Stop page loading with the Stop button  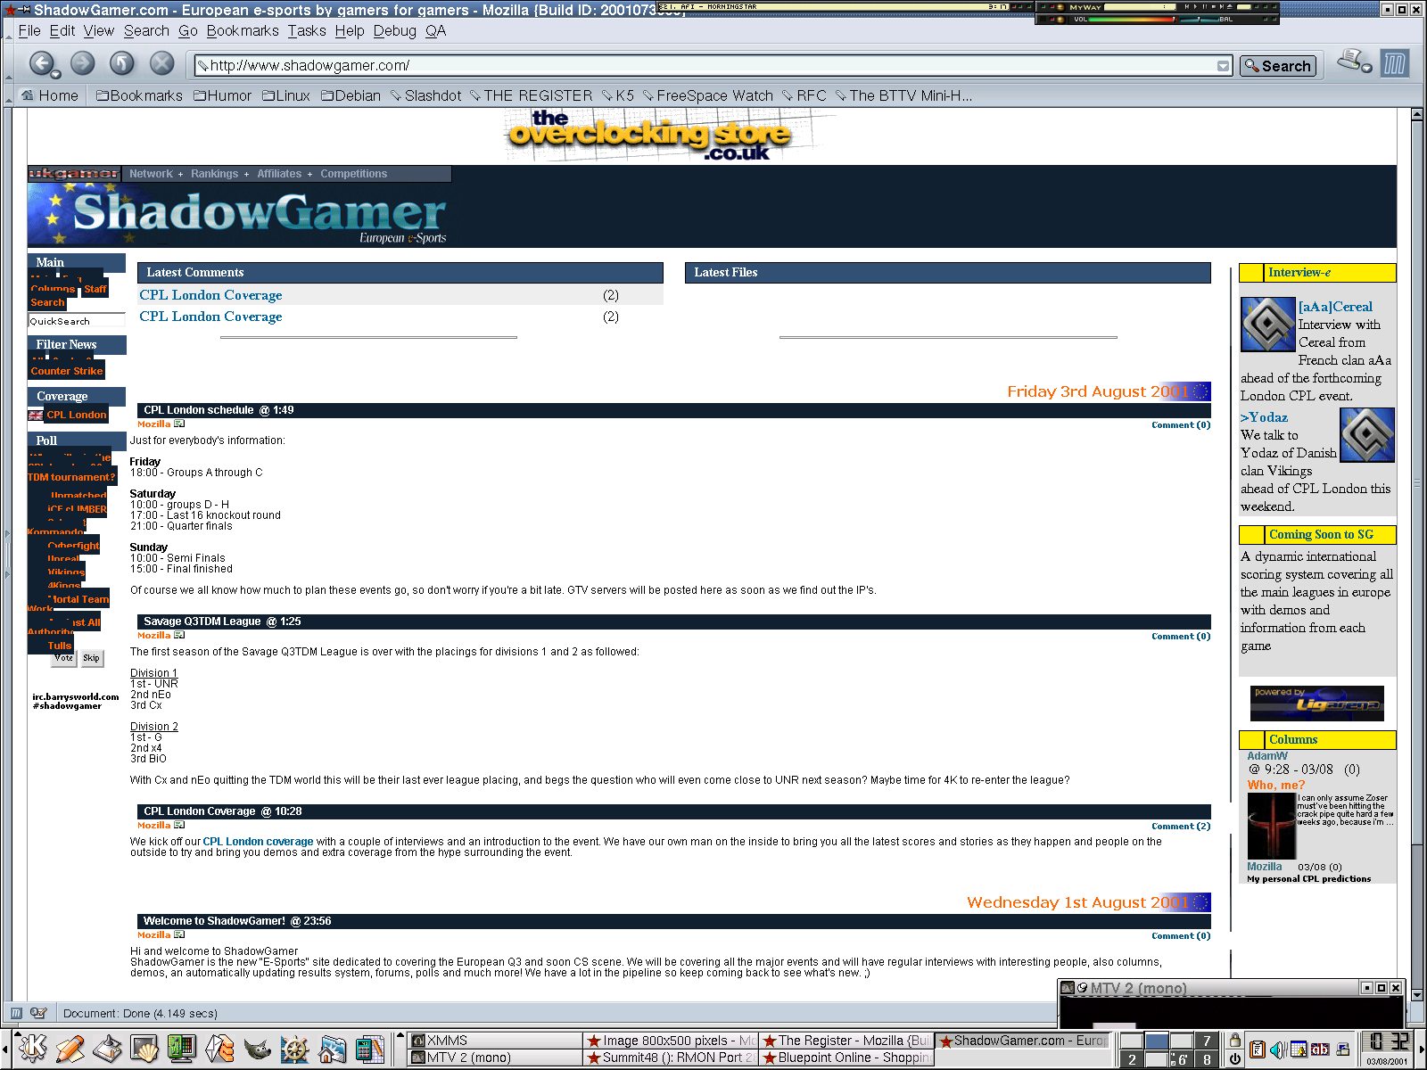click(161, 63)
